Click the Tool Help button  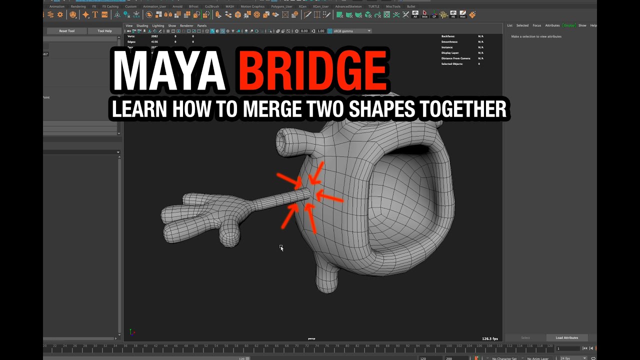104,31
